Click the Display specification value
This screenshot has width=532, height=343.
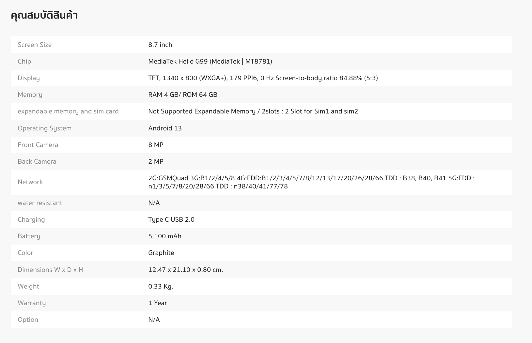[x=263, y=78]
